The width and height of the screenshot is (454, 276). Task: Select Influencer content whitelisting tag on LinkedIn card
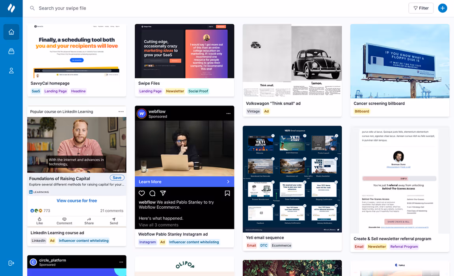pos(84,241)
